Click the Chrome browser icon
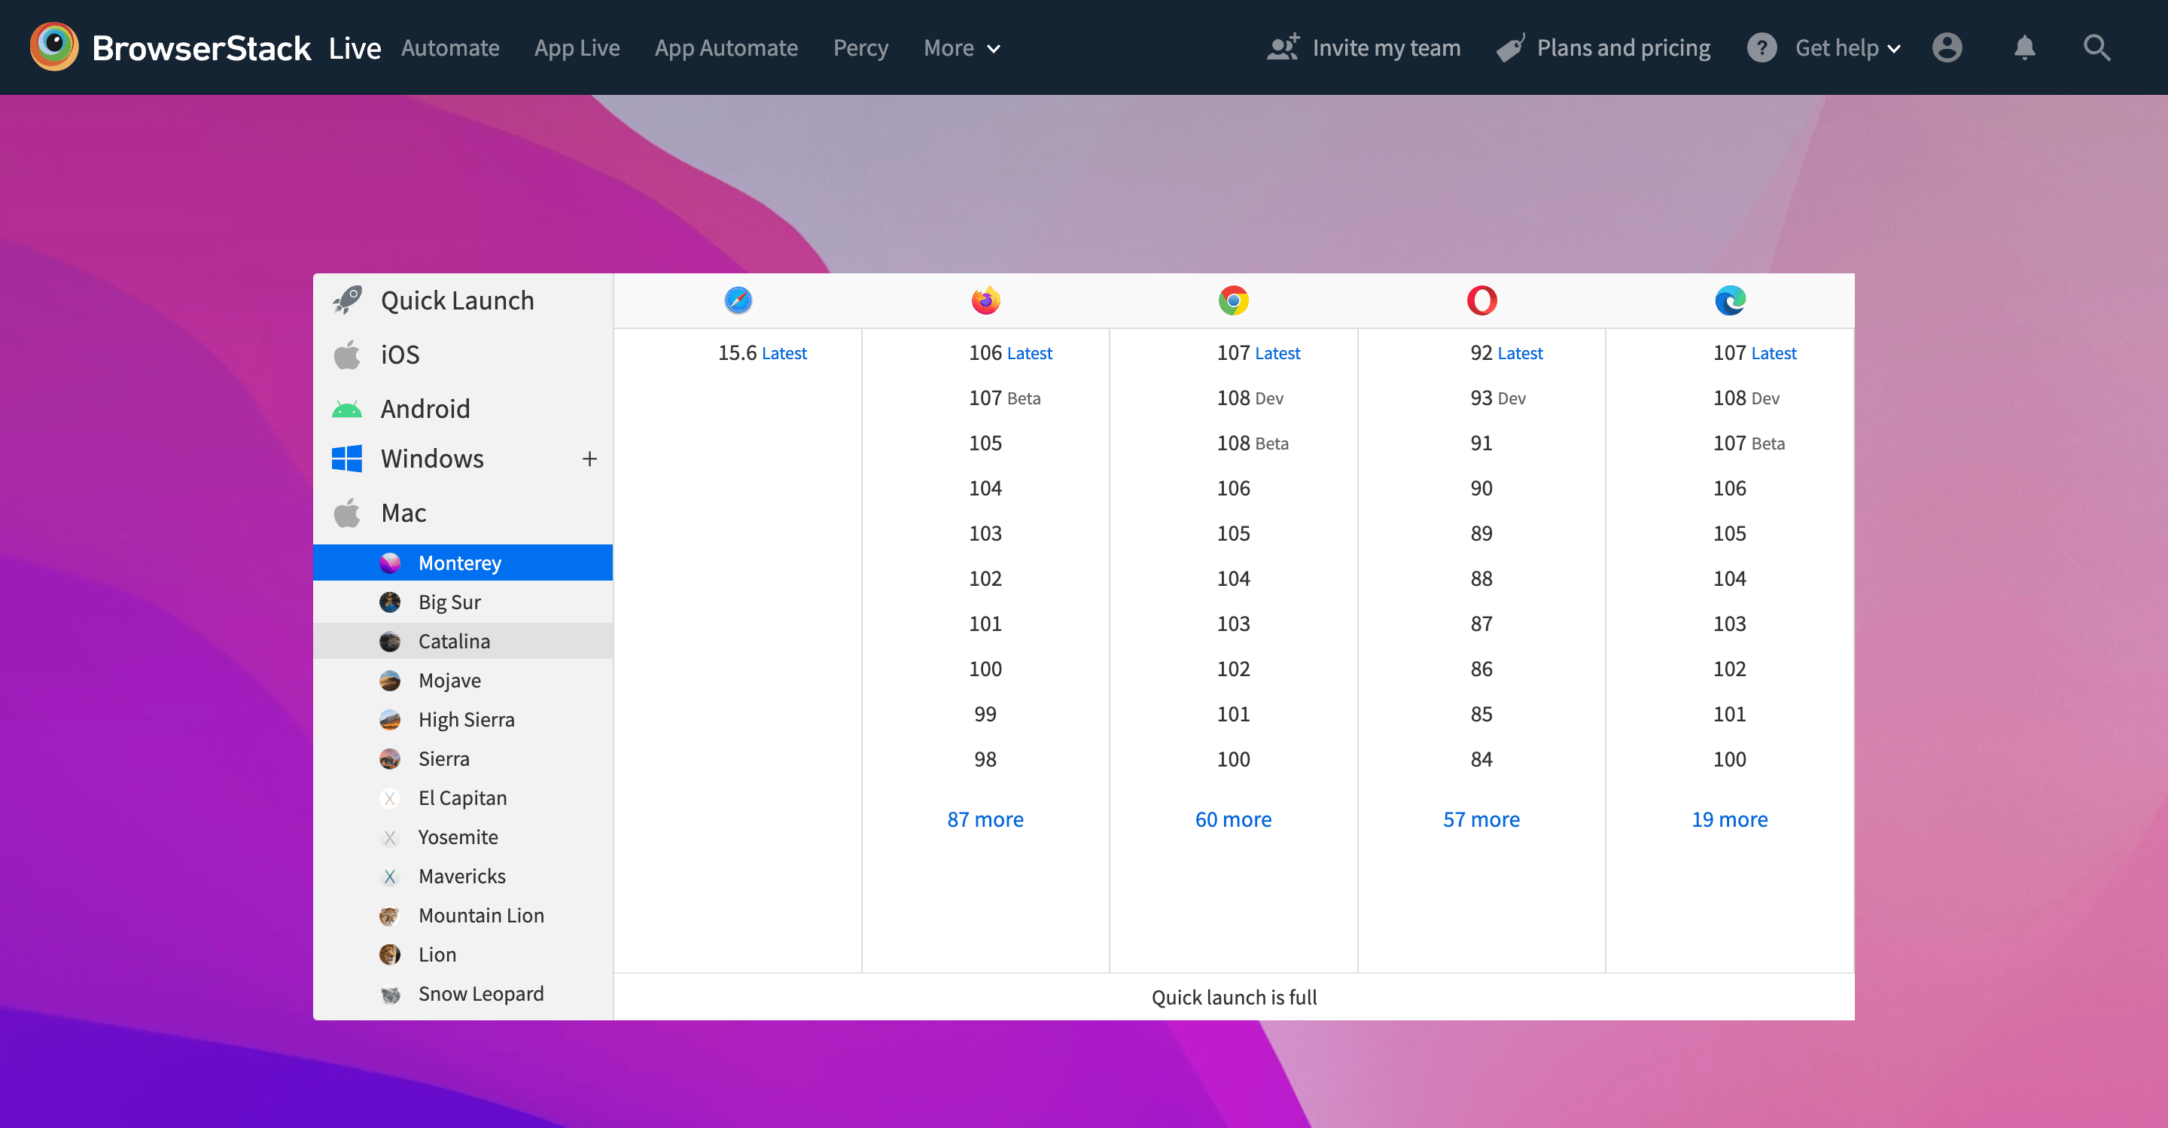The height and width of the screenshot is (1128, 2168). [x=1233, y=300]
